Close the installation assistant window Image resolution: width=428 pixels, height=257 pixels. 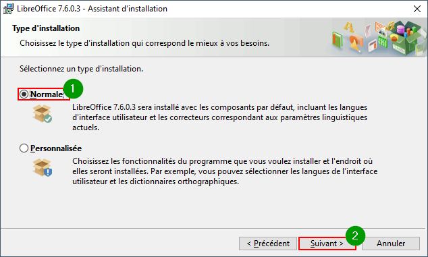(417, 9)
